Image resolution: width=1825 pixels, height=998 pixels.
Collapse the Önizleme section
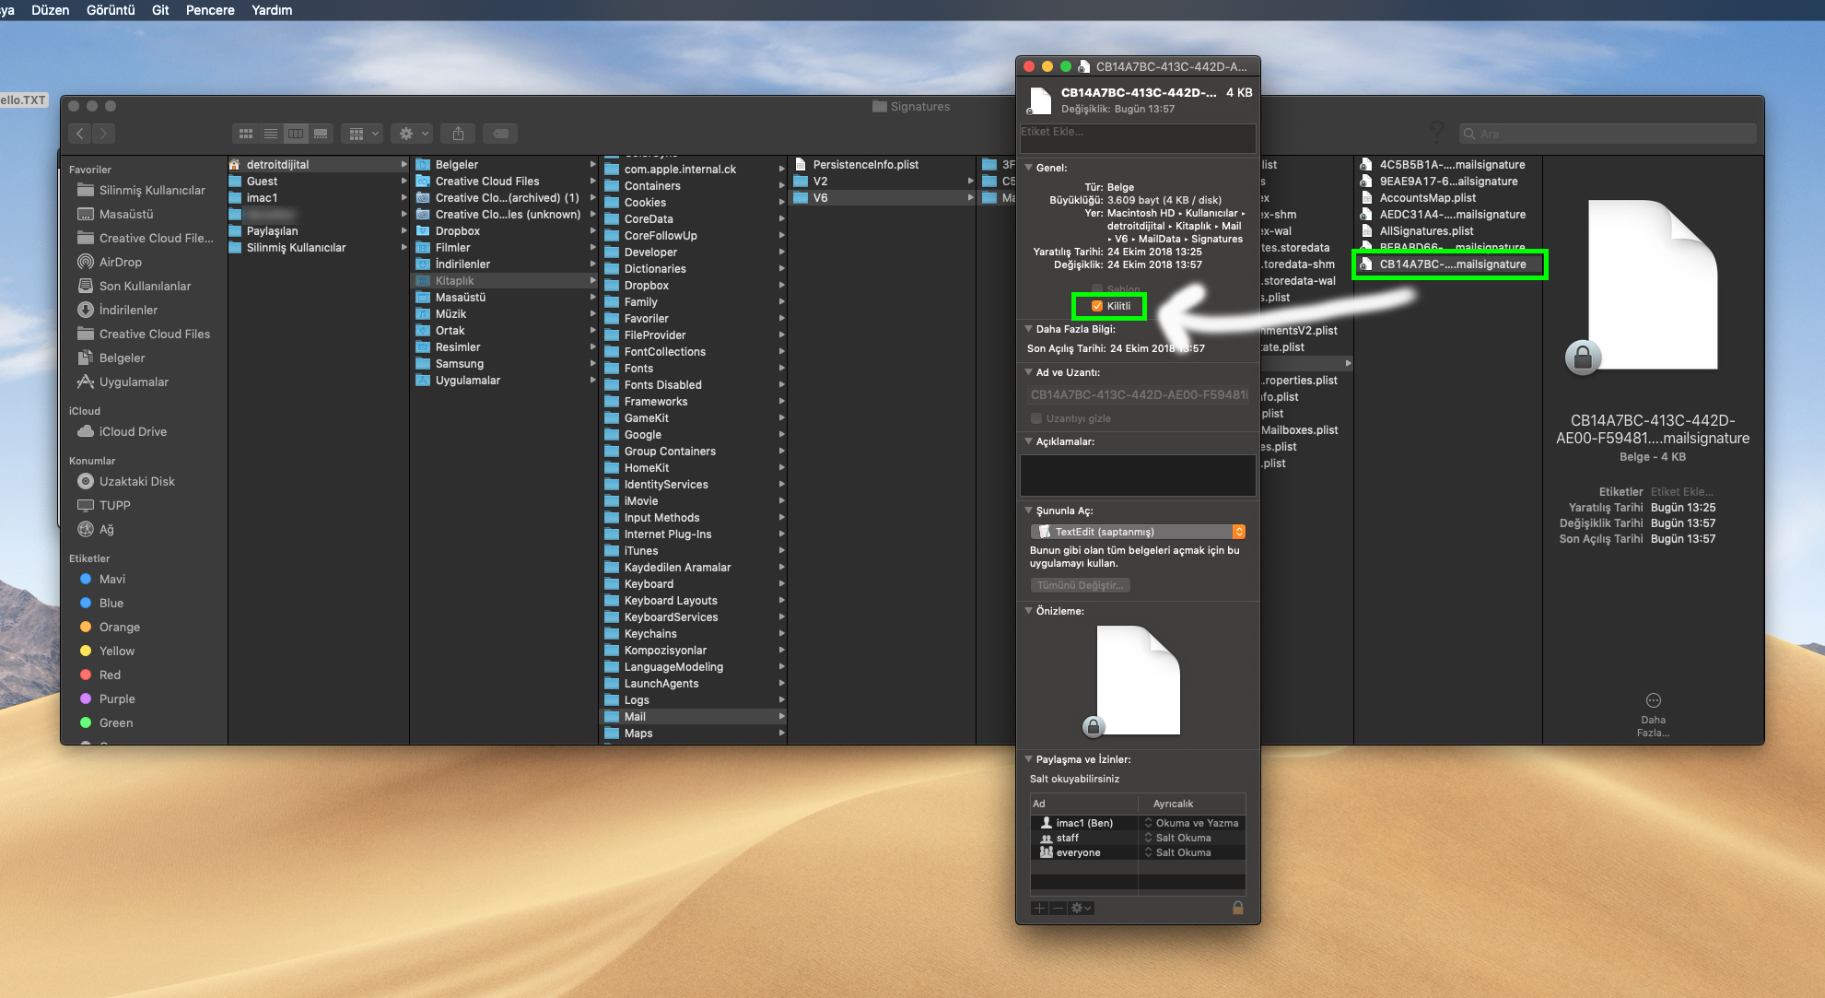[x=1029, y=611]
